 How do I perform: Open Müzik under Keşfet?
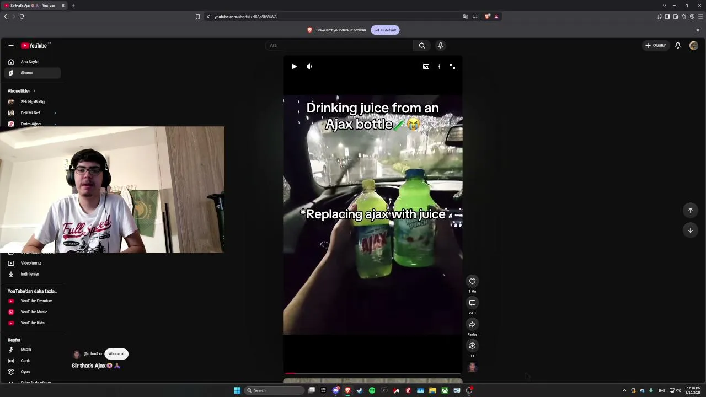(32, 350)
